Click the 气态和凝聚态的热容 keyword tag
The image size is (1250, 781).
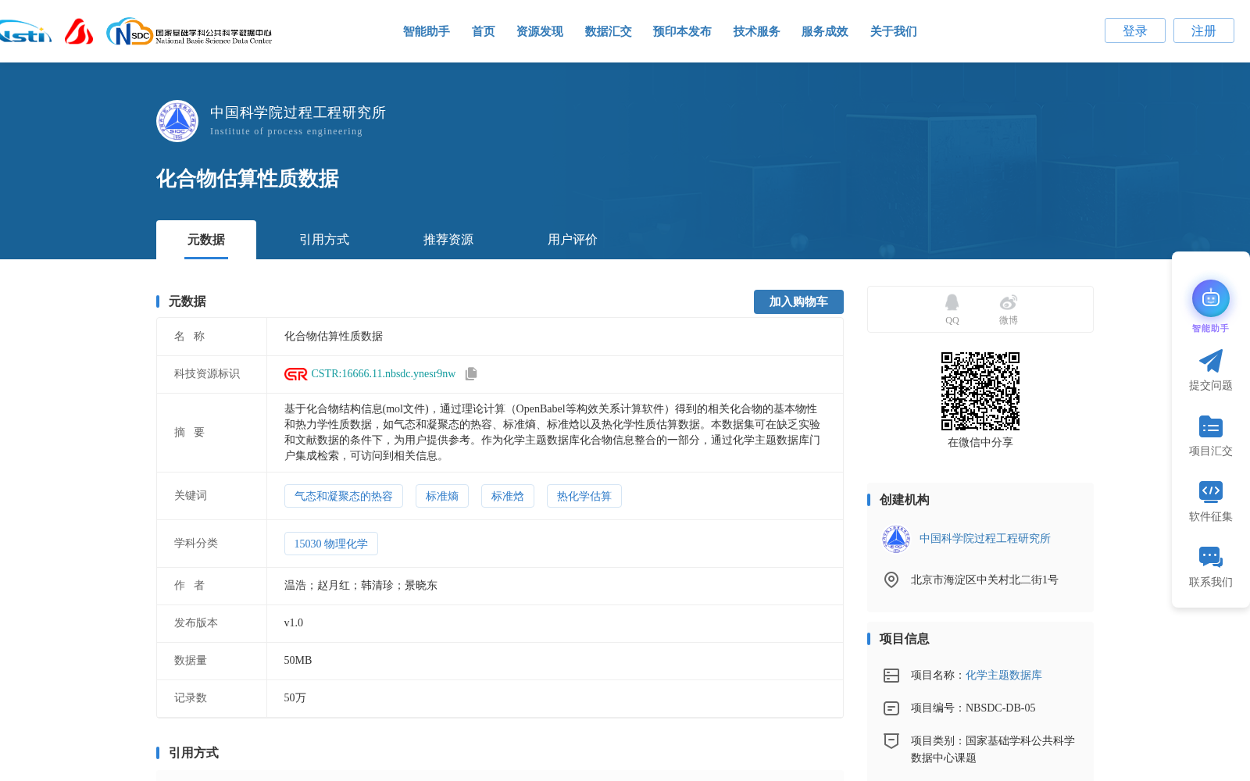pyautogui.click(x=344, y=496)
